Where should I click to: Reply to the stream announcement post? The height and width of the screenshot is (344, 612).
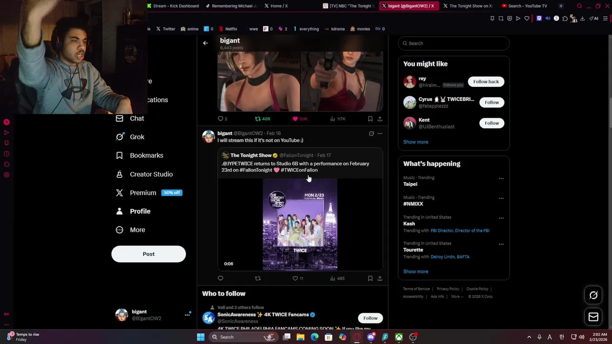(220, 278)
